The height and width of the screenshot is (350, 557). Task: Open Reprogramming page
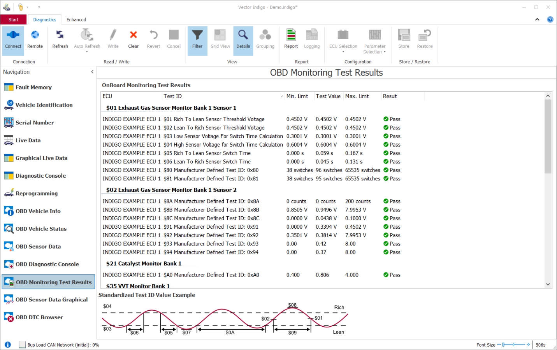coord(48,194)
